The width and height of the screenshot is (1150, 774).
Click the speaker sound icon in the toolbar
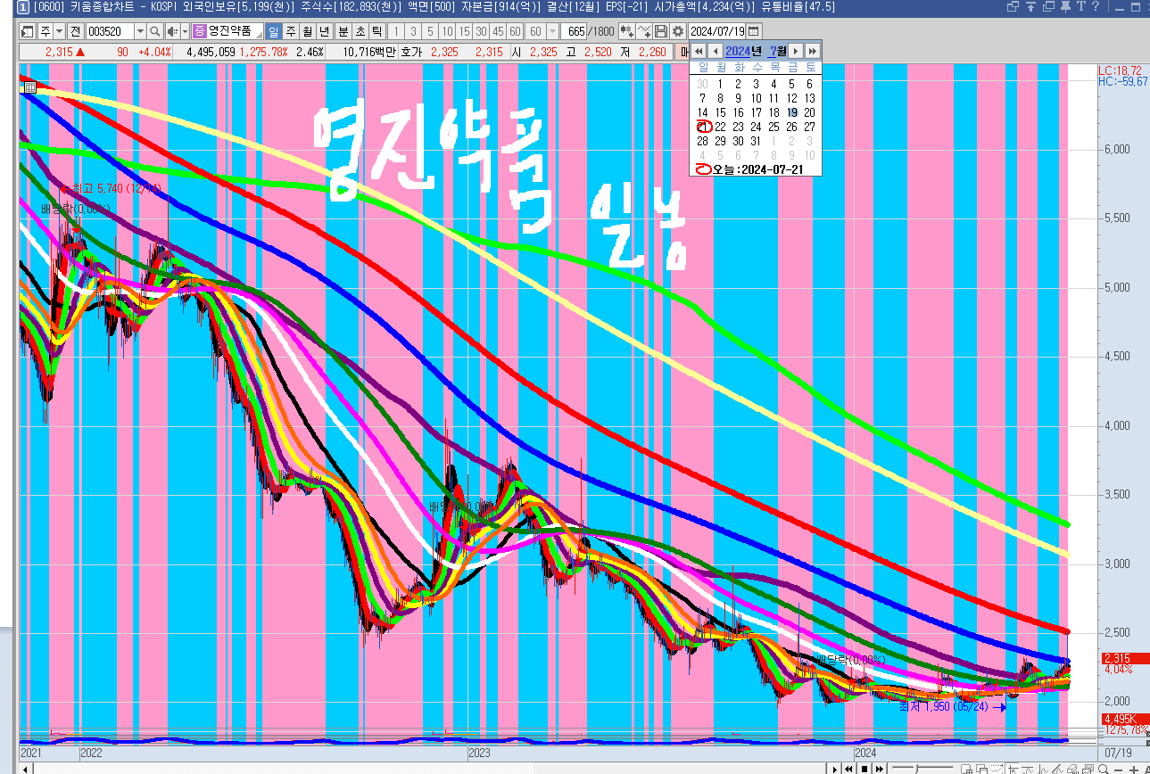pos(172,31)
